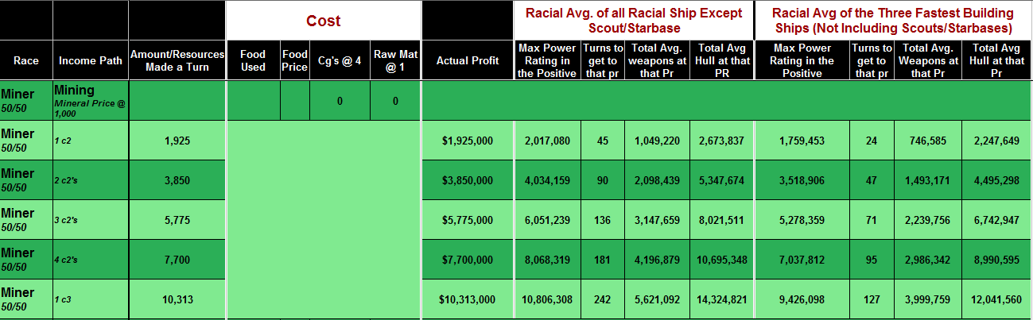The width and height of the screenshot is (1033, 320).
Task: Click the Three Fastest Building Ships header
Action: click(892, 21)
